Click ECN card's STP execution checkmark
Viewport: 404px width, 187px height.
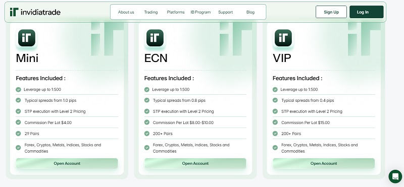(x=147, y=111)
